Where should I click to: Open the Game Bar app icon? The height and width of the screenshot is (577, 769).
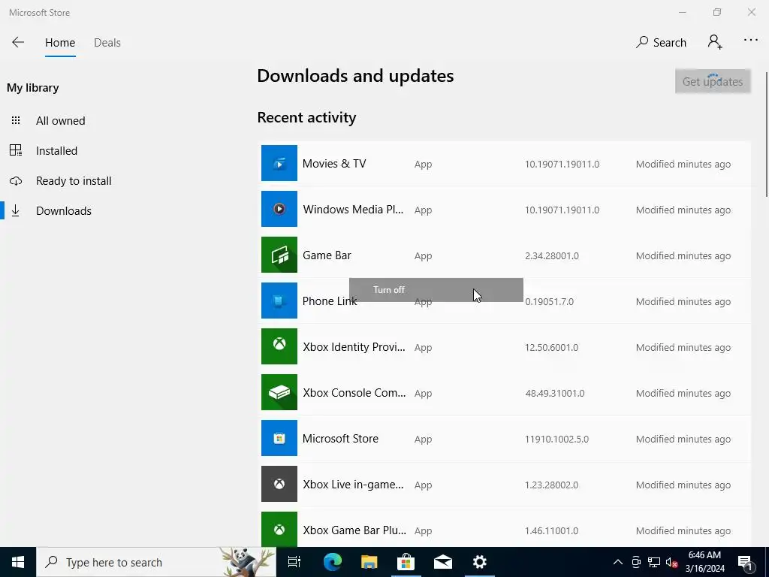point(279,255)
